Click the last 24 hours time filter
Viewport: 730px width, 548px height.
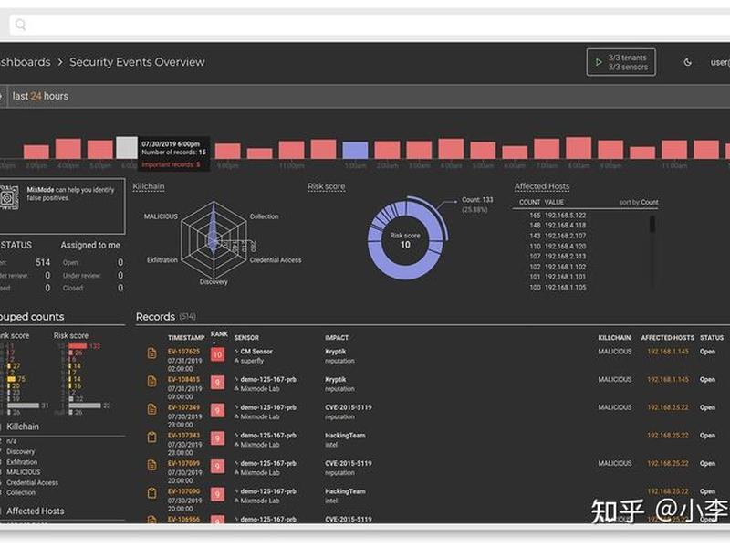tap(40, 96)
